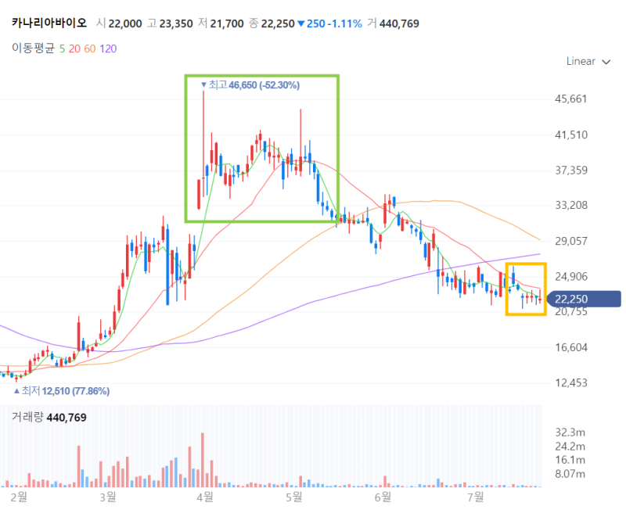Toggle the 120-period moving average line
Image resolution: width=626 pixels, height=524 pixels.
[108, 48]
